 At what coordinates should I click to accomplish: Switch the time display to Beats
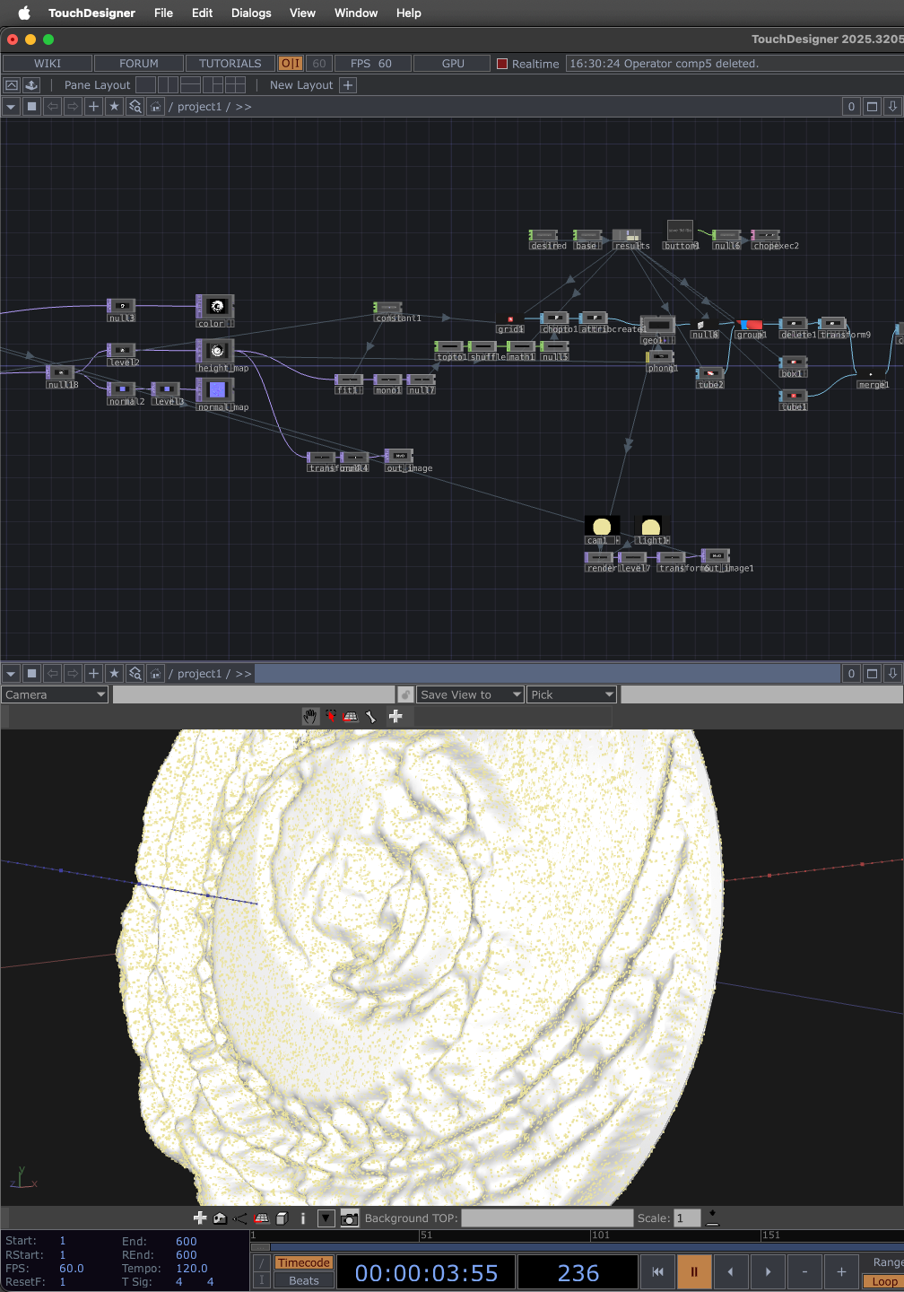coord(303,1281)
